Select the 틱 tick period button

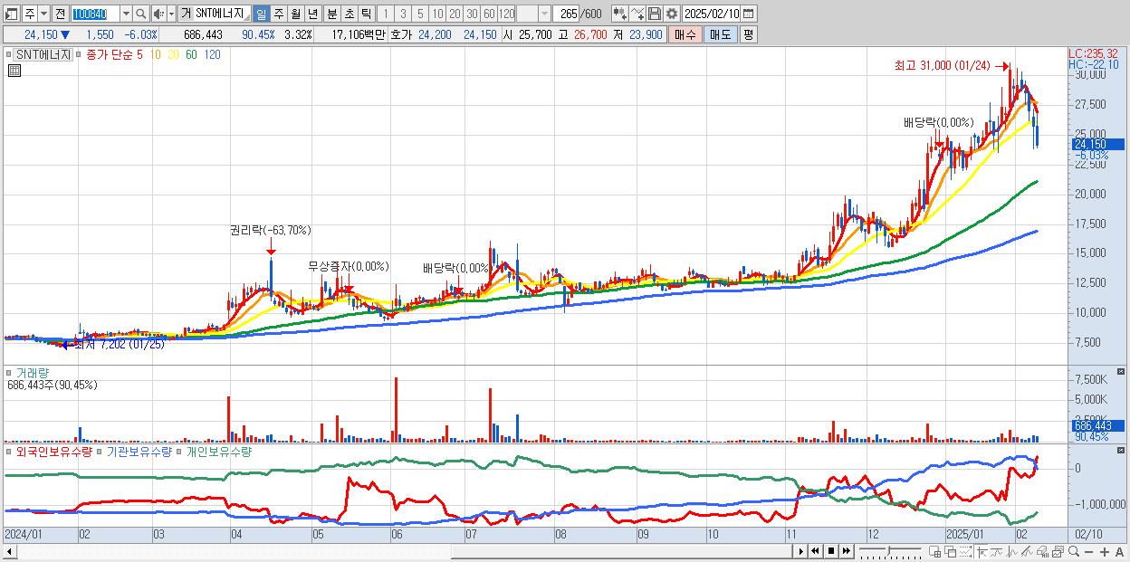click(x=366, y=14)
